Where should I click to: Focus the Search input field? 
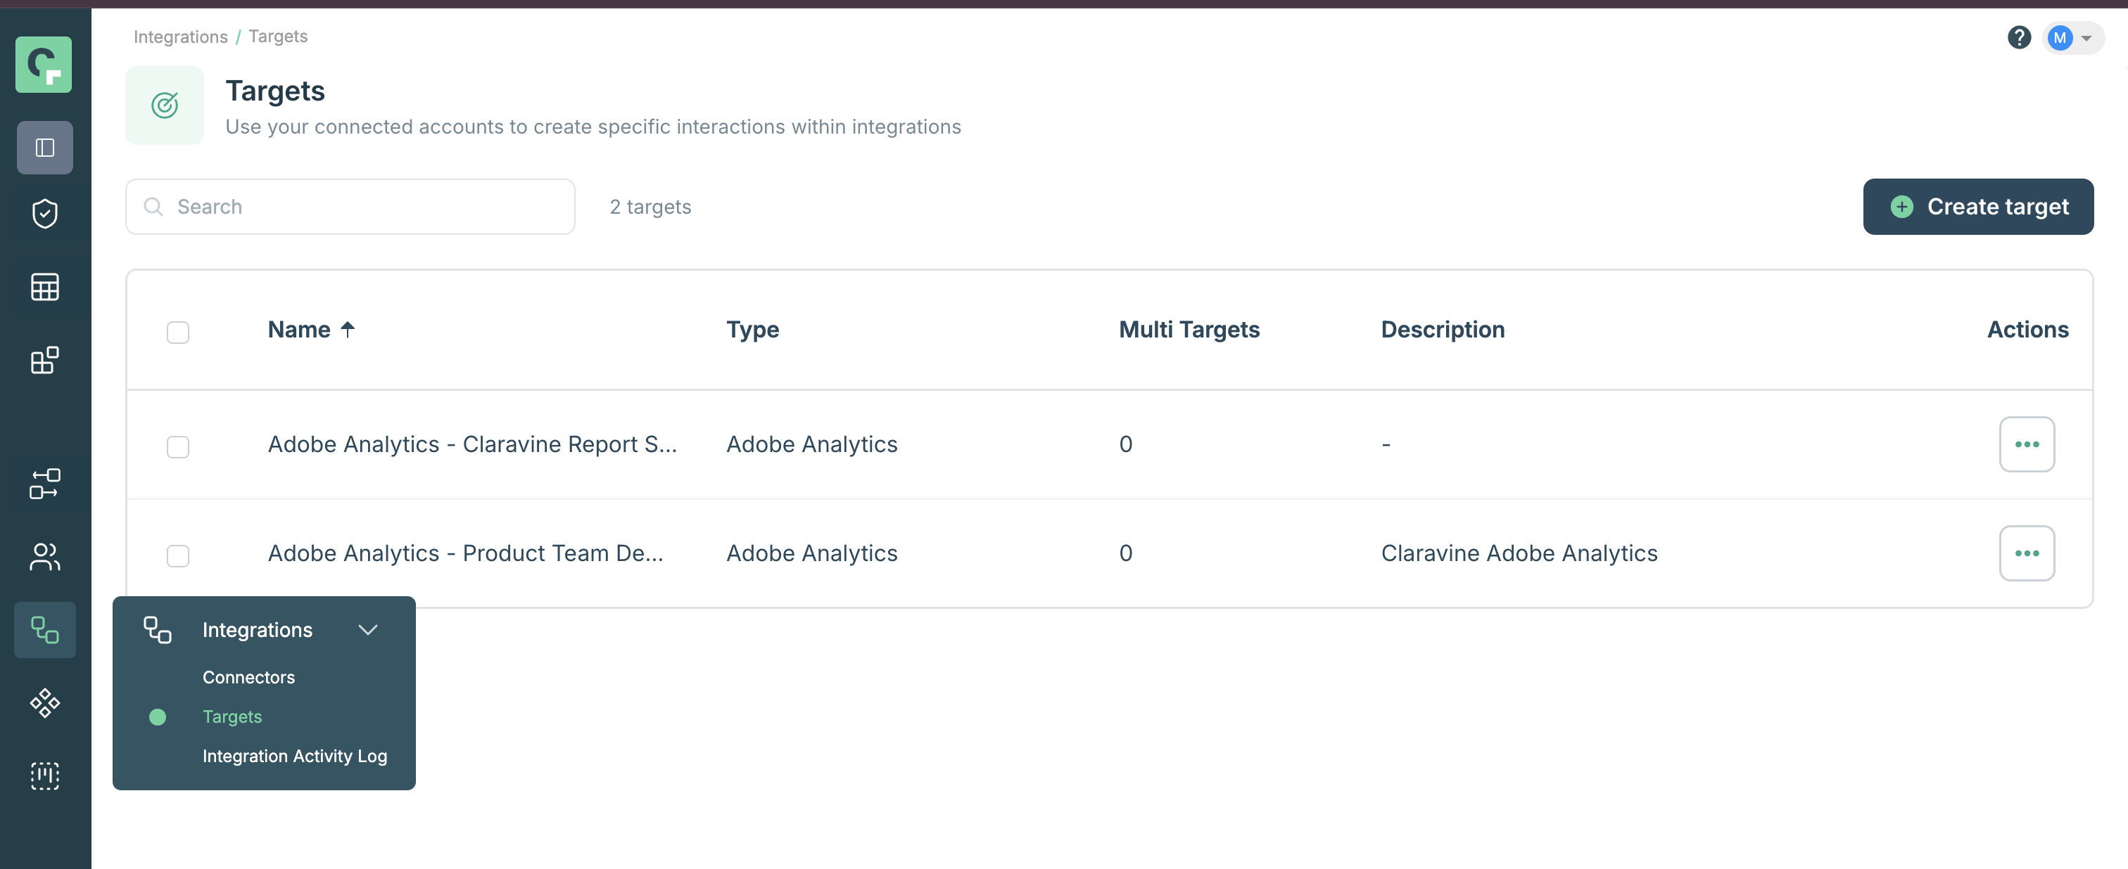350,206
